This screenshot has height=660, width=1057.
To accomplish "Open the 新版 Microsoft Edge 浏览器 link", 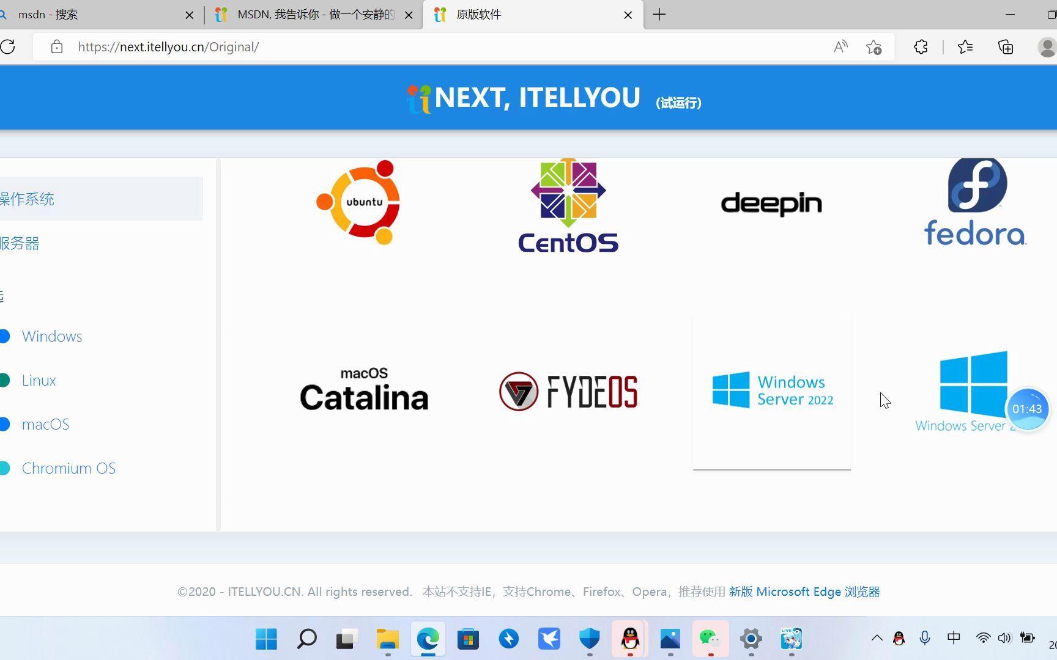I will point(804,592).
